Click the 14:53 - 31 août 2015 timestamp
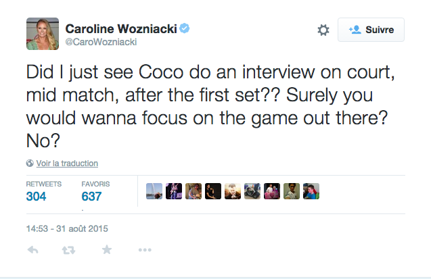Screen dimensions: 431x279 67,228
